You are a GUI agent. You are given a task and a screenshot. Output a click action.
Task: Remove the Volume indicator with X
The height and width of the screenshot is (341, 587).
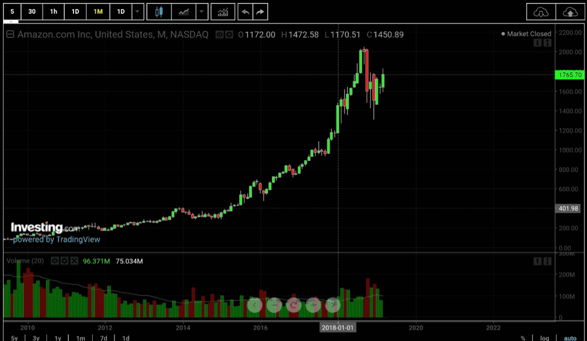(x=74, y=261)
